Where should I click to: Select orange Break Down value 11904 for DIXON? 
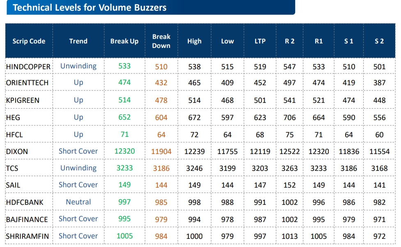(x=161, y=152)
